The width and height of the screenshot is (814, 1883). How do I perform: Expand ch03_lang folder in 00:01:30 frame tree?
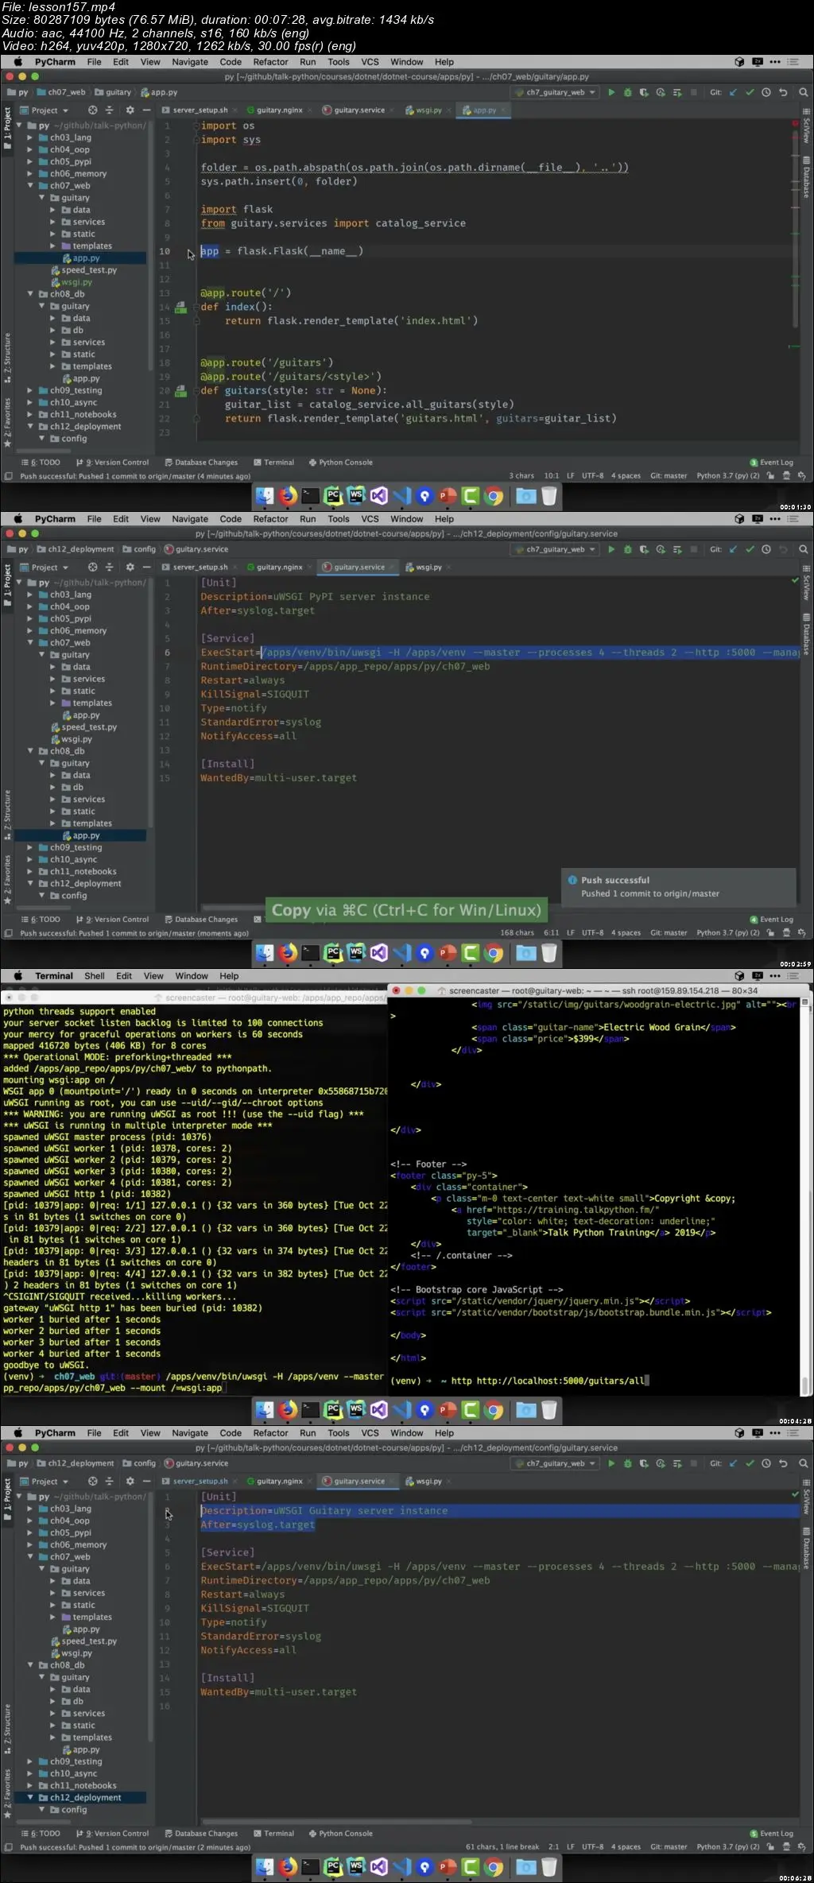point(30,138)
